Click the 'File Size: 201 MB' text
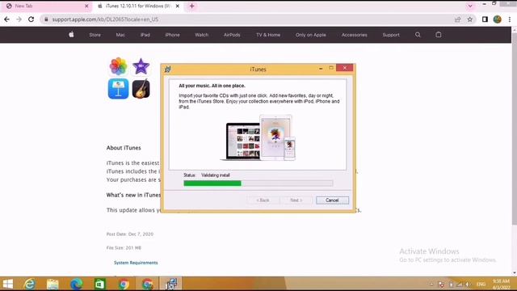 pos(124,248)
